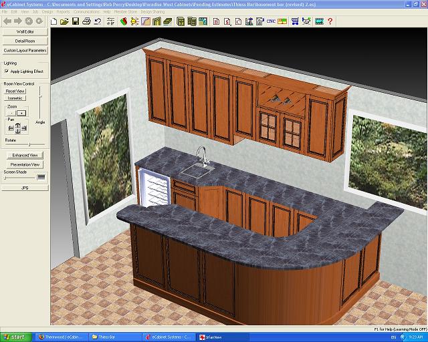The height and width of the screenshot is (342, 428).
Task: Open Custom Layout Parameters
Action: click(25, 51)
